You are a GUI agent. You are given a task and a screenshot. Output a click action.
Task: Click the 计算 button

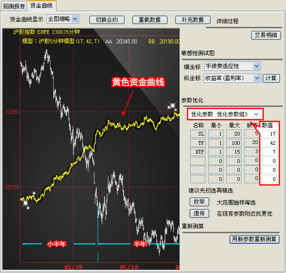[x=271, y=78]
